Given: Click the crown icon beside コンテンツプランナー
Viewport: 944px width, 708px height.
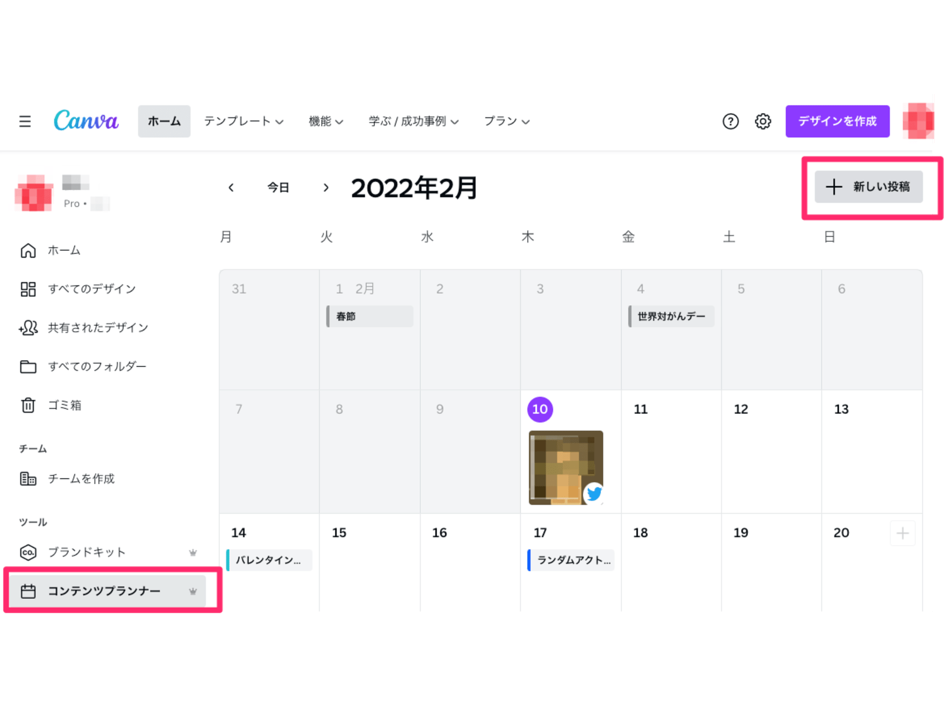Looking at the screenshot, I should 193,591.
